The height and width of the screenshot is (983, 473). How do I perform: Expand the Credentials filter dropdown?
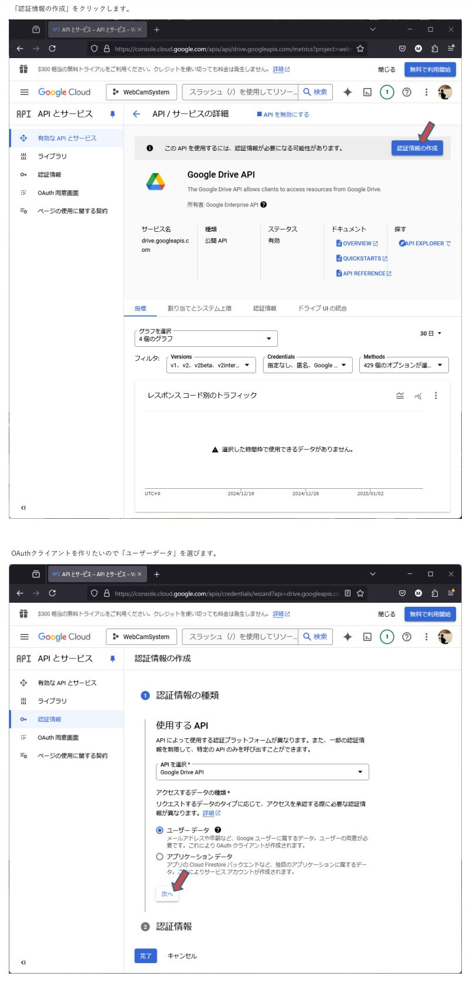[308, 365]
